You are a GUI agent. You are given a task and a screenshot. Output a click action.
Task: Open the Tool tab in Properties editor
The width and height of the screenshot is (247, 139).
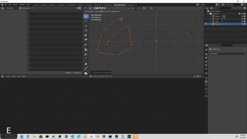[x=206, y=50]
